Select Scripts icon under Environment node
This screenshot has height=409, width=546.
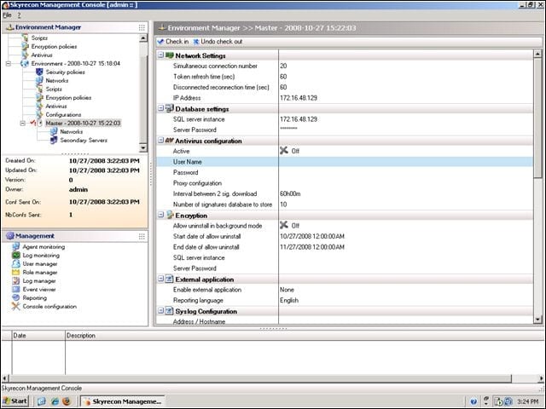[39, 89]
